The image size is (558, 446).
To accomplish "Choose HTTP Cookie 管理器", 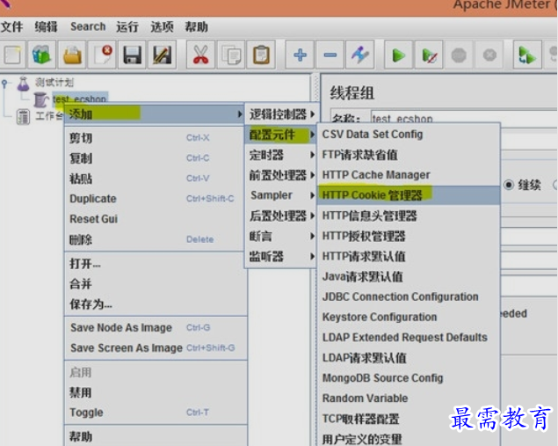I will [409, 195].
